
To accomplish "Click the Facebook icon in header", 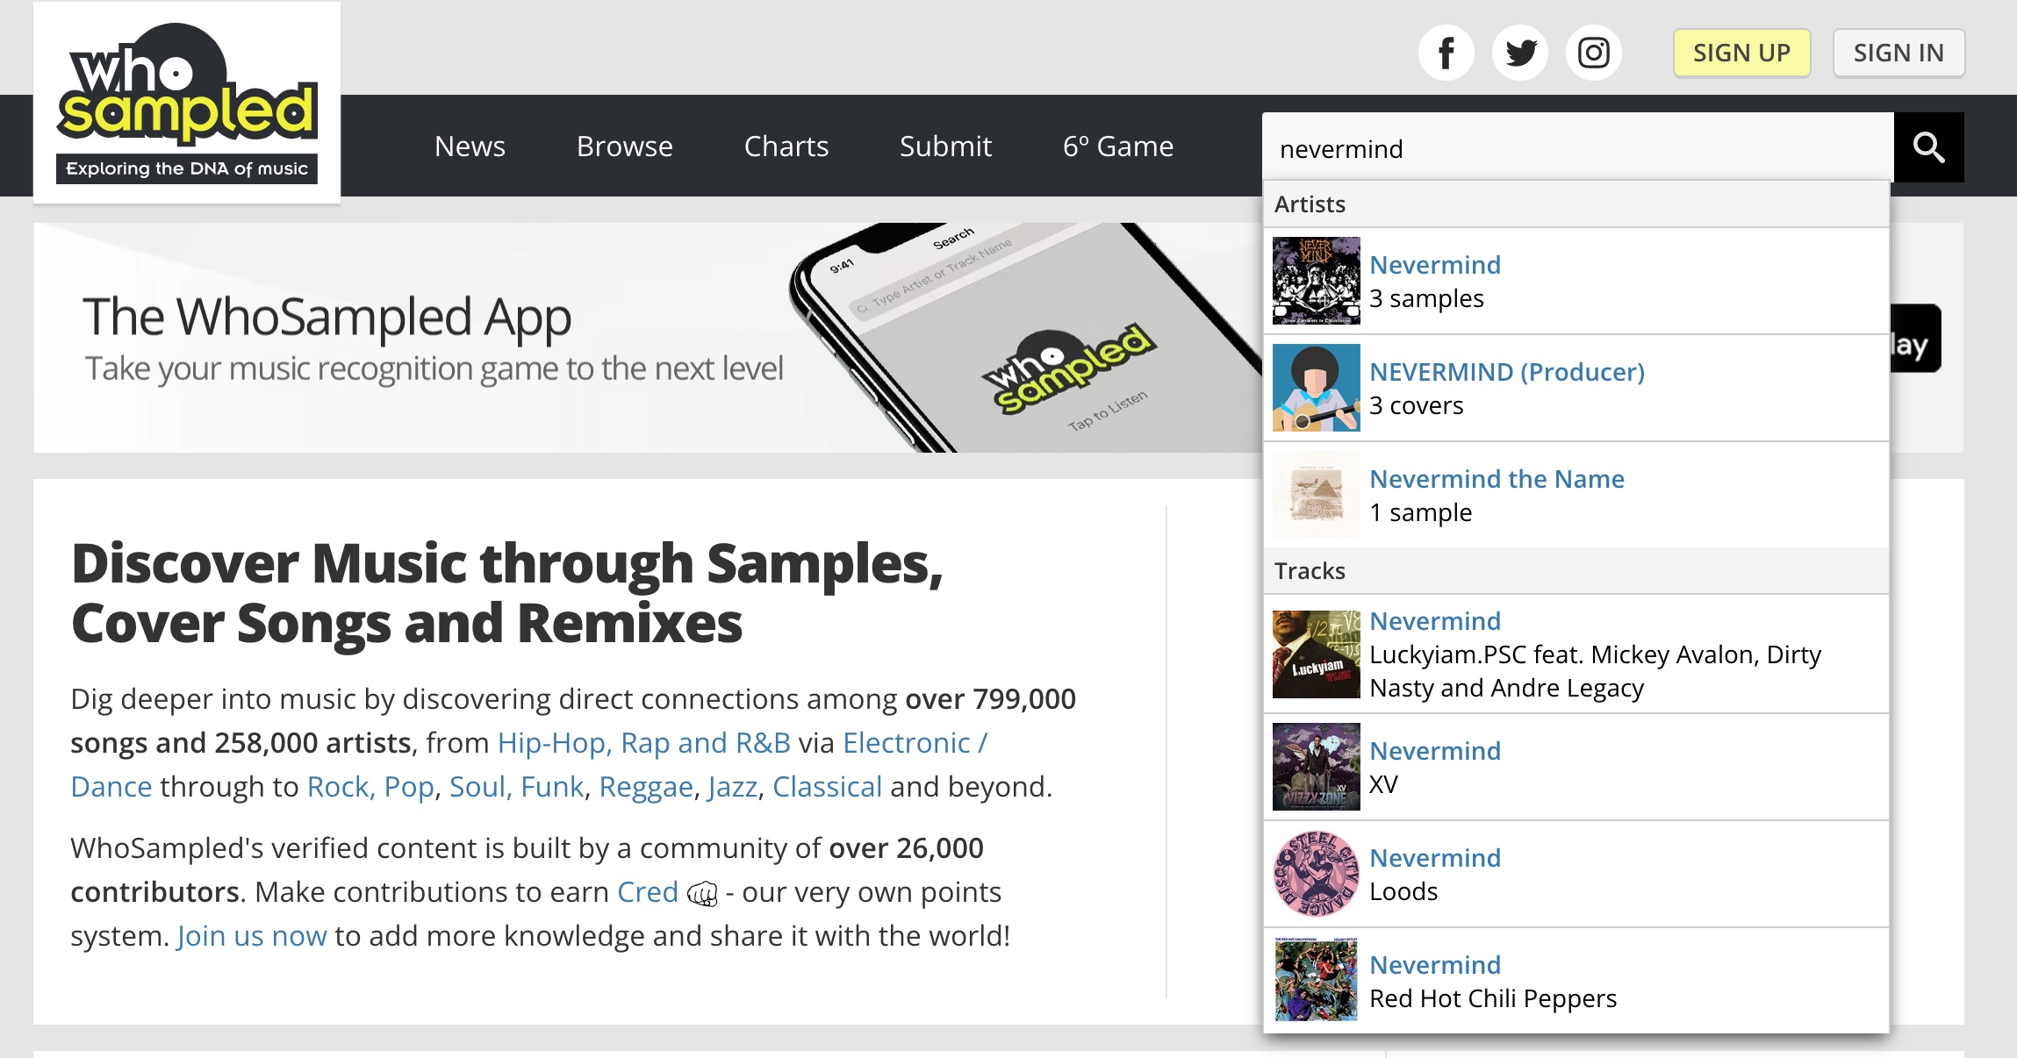I will (1446, 54).
